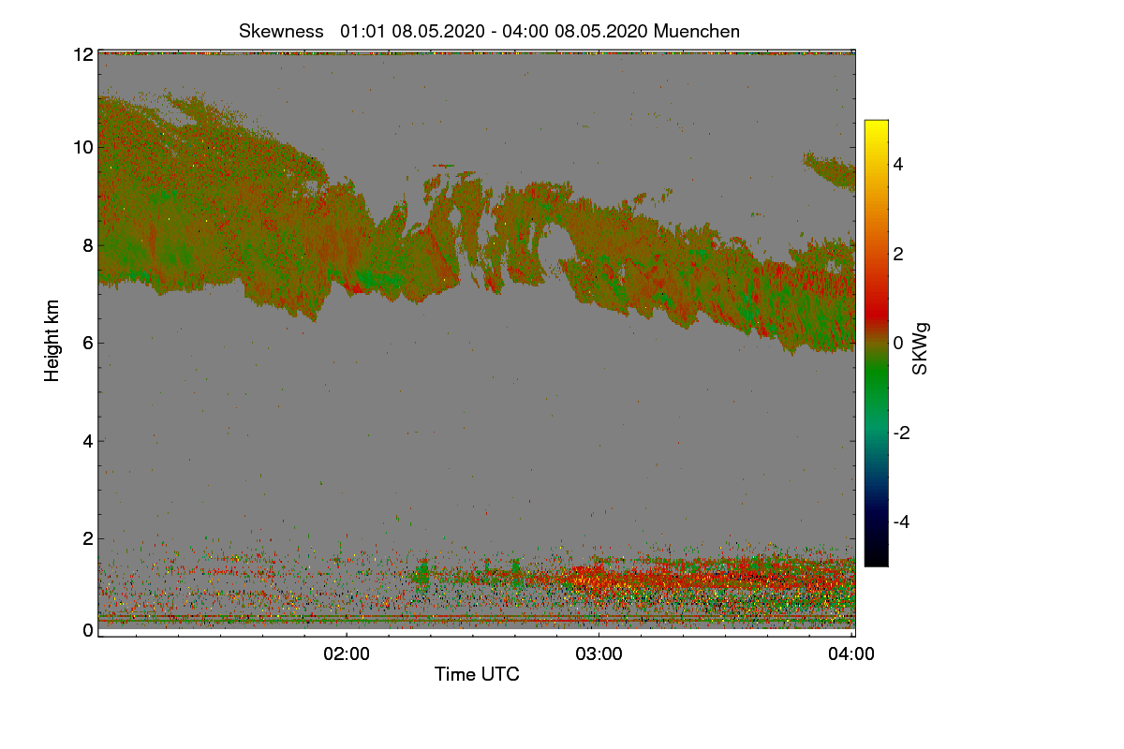Image resolution: width=1124 pixels, height=749 pixels.
Task: Click the height axis label 0
Action: pyautogui.click(x=88, y=630)
